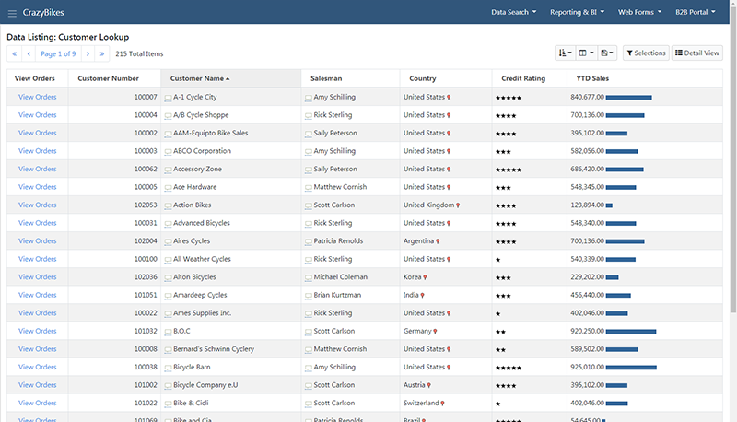737x422 pixels.
Task: Click the comment icon beside A/B Cycle Shoppe
Action: click(x=168, y=115)
